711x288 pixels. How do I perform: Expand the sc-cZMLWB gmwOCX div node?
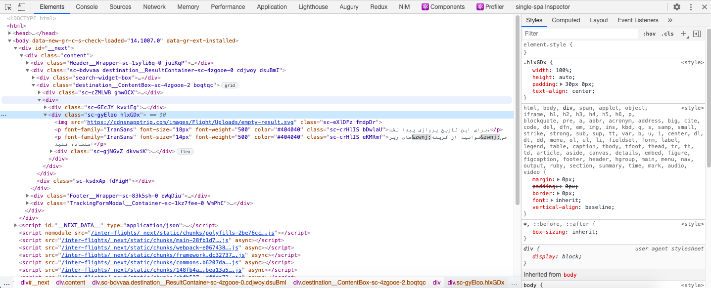[x=40, y=92]
